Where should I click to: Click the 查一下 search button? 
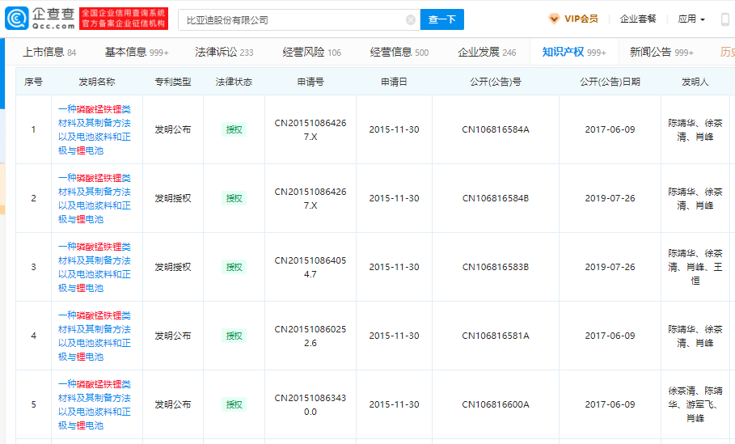(x=442, y=20)
